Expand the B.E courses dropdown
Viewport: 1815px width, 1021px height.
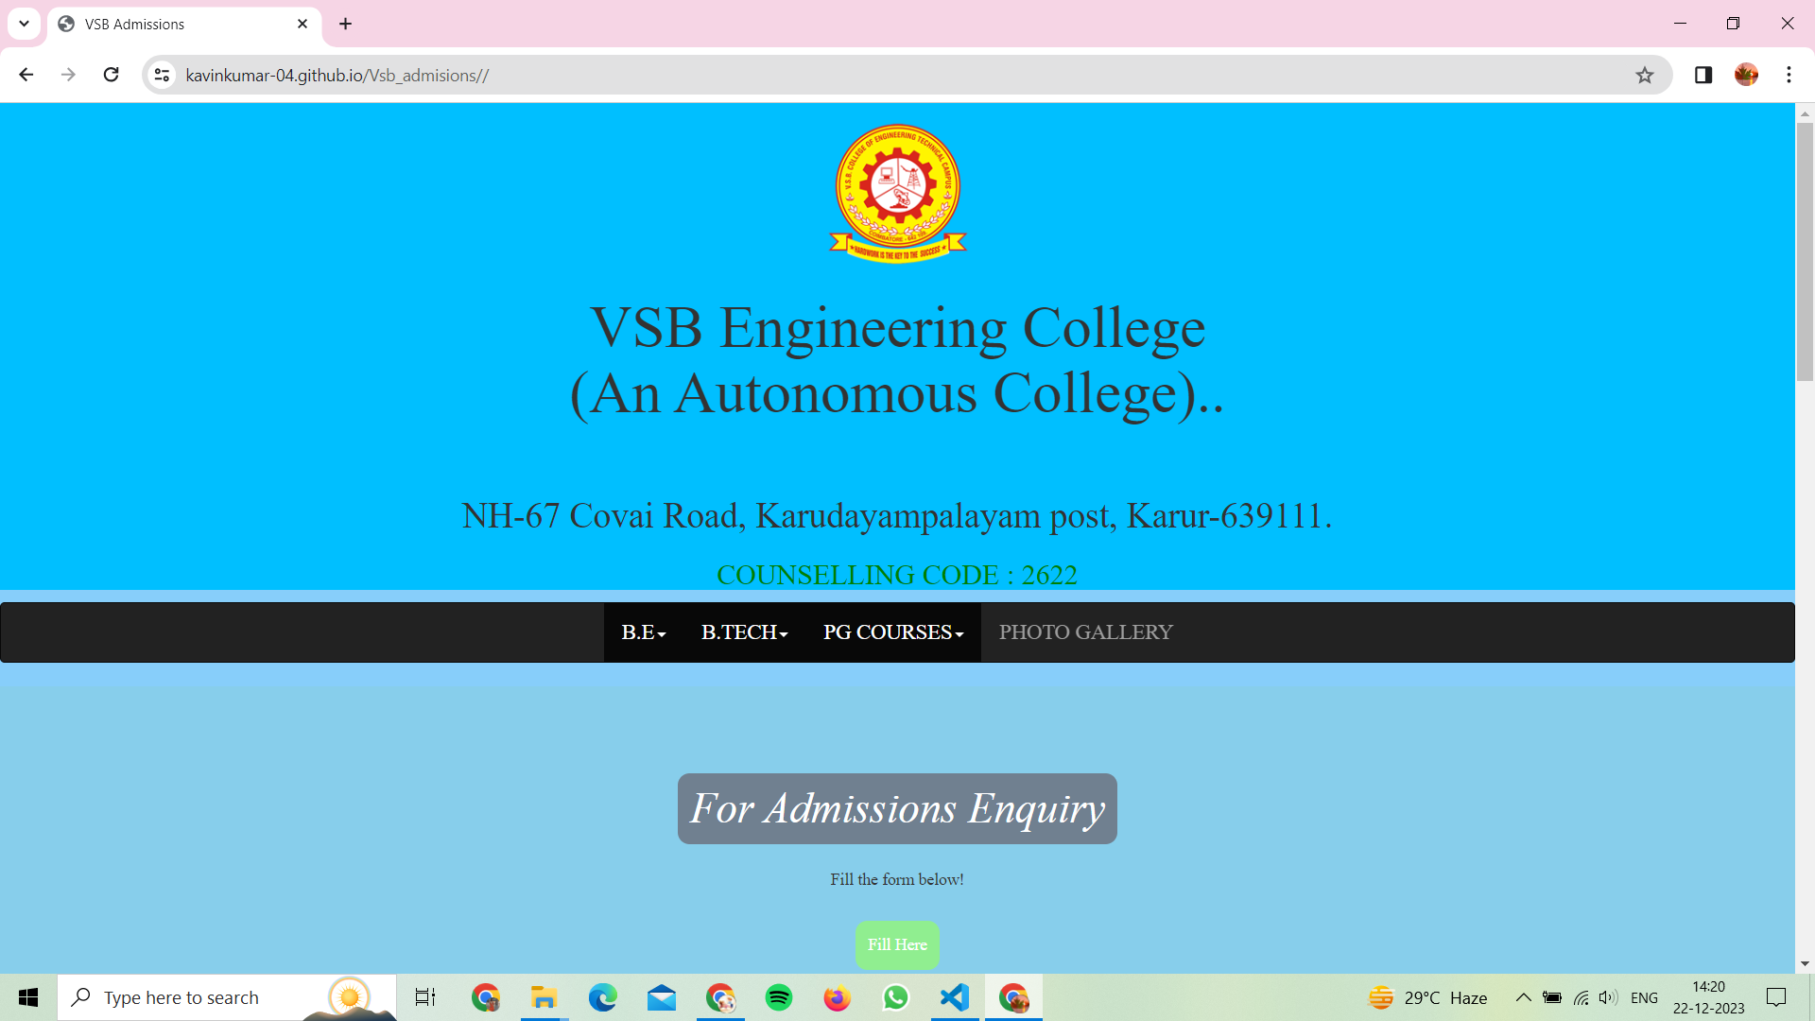(643, 632)
